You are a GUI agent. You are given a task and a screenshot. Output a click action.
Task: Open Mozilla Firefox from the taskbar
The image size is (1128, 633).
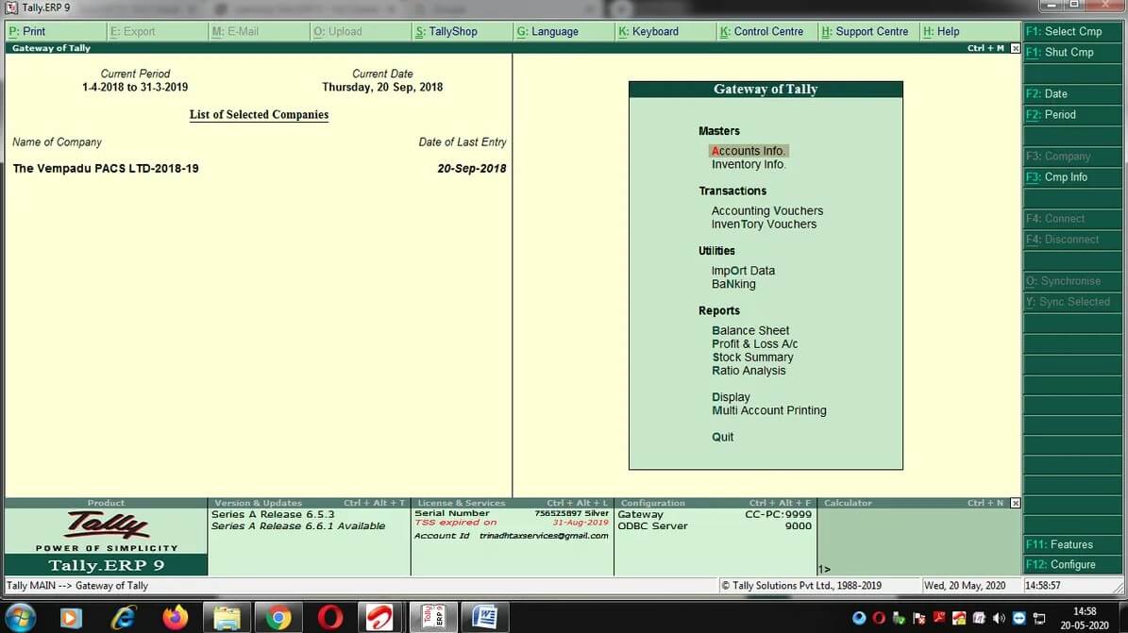[175, 618]
